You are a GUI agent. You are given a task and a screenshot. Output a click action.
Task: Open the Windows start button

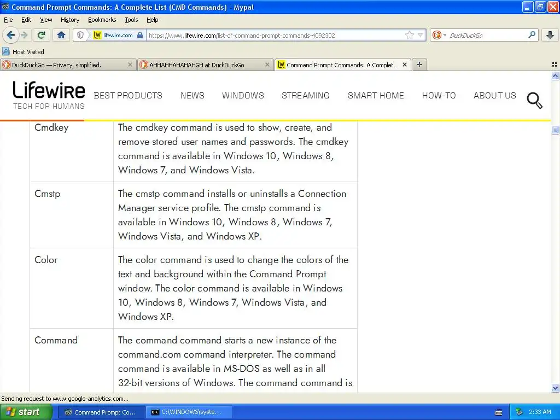coord(26,412)
